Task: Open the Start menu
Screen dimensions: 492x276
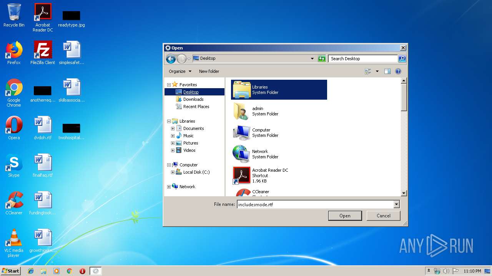Action: pos(11,271)
